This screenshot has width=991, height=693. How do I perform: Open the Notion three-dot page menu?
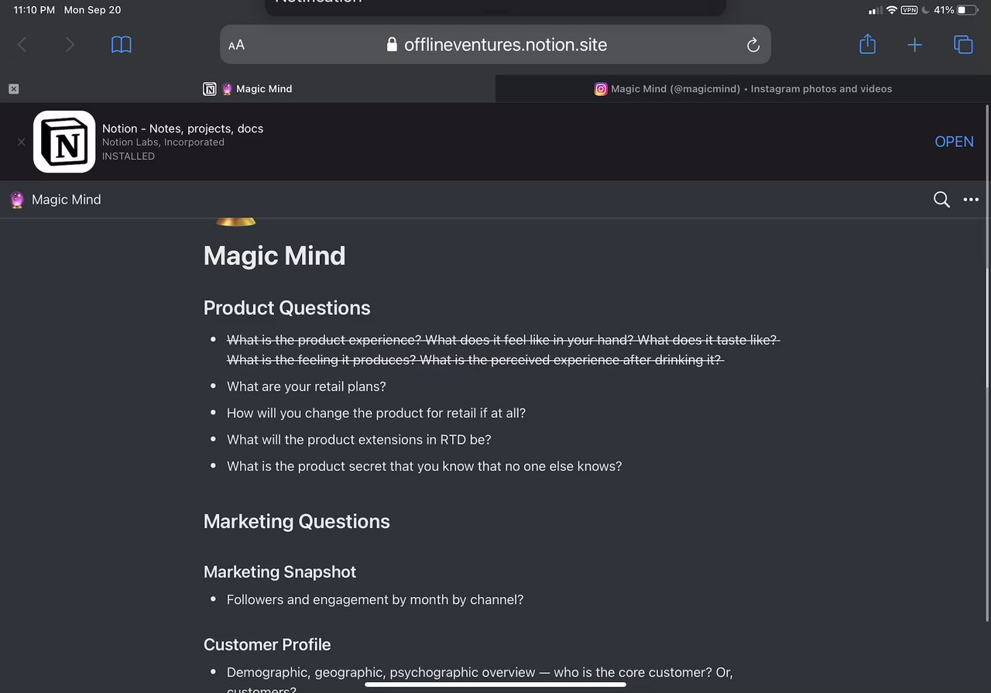971,200
